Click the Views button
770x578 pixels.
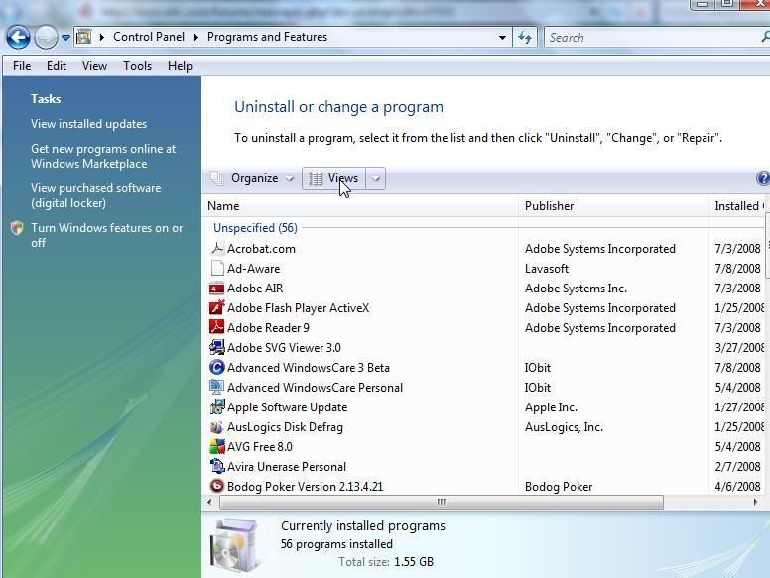click(x=334, y=178)
